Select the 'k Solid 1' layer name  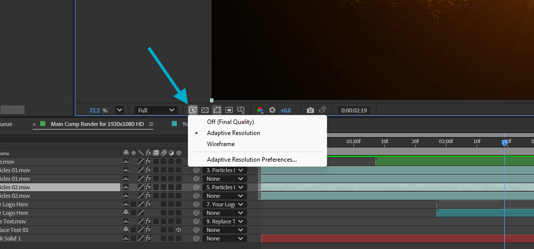(11, 238)
